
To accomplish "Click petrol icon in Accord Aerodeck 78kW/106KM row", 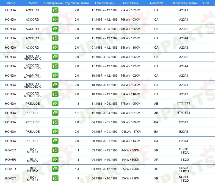I will [x=55, y=57].
